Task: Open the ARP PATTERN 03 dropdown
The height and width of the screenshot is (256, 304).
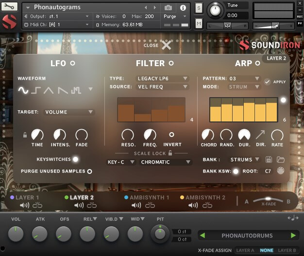Action: coord(244,78)
